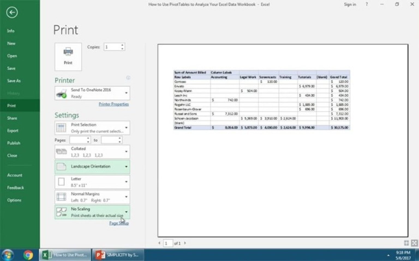Increase Copies using the up stepper
Viewport: 419px width, 261px height.
point(123,45)
